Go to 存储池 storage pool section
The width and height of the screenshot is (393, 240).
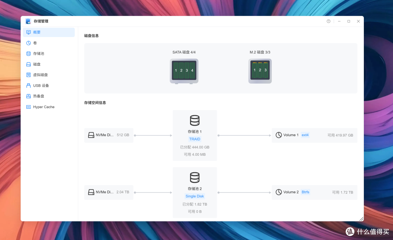(49, 53)
